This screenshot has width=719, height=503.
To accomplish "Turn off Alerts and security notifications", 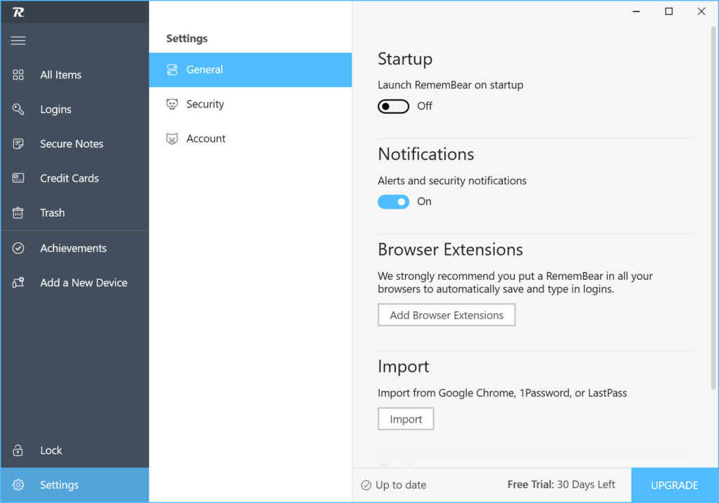I will coord(393,201).
